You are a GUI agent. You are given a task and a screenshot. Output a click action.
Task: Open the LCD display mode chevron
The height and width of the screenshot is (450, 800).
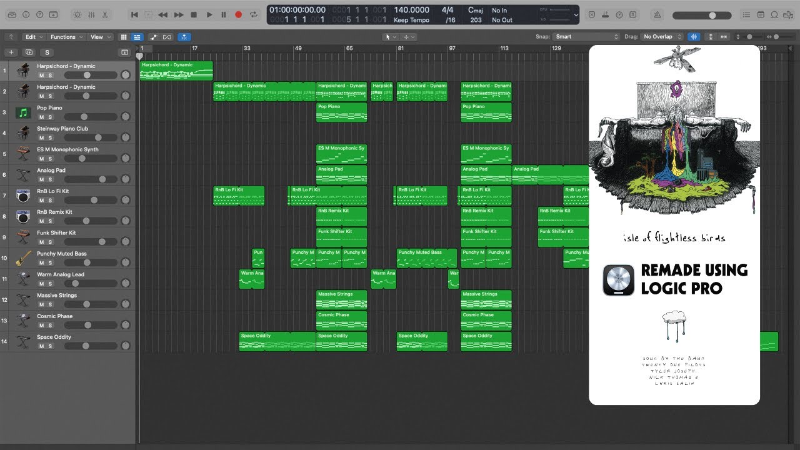coord(575,15)
